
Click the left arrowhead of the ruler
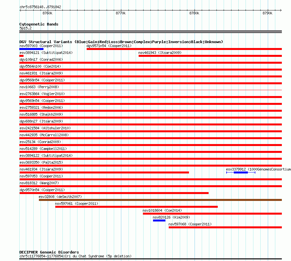point(20,10)
